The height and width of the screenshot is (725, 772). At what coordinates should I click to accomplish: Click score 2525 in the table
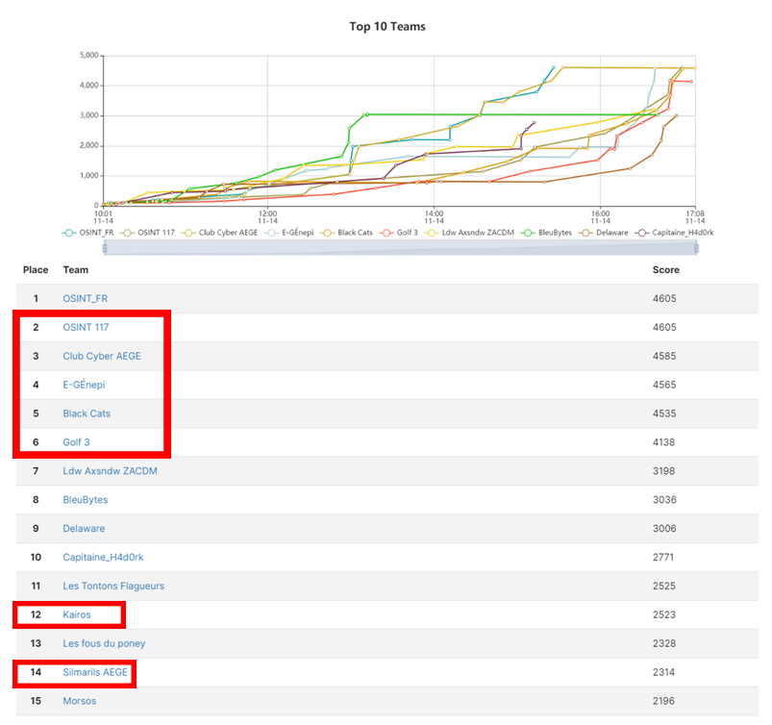pyautogui.click(x=663, y=586)
